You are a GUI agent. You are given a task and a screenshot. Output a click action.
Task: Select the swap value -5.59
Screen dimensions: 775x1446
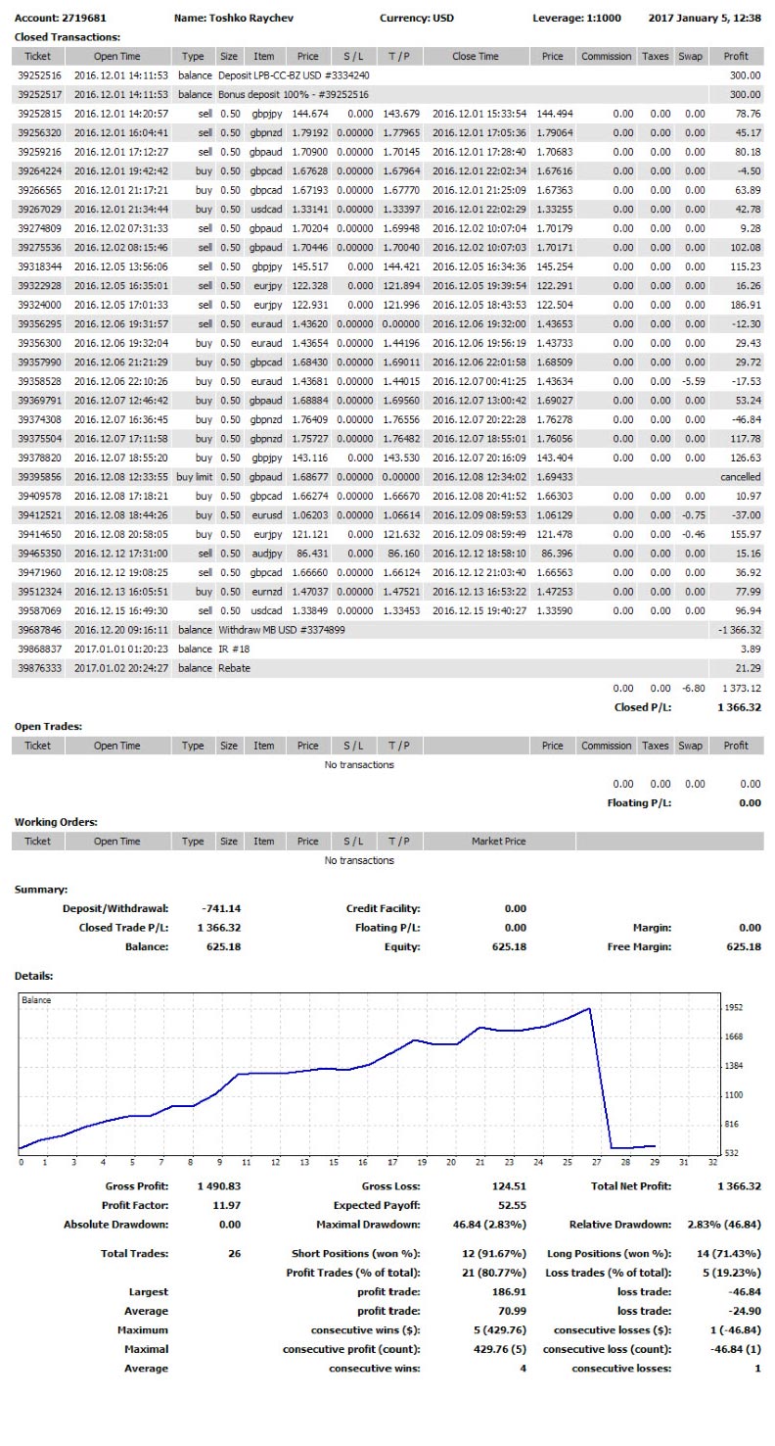coord(692,381)
